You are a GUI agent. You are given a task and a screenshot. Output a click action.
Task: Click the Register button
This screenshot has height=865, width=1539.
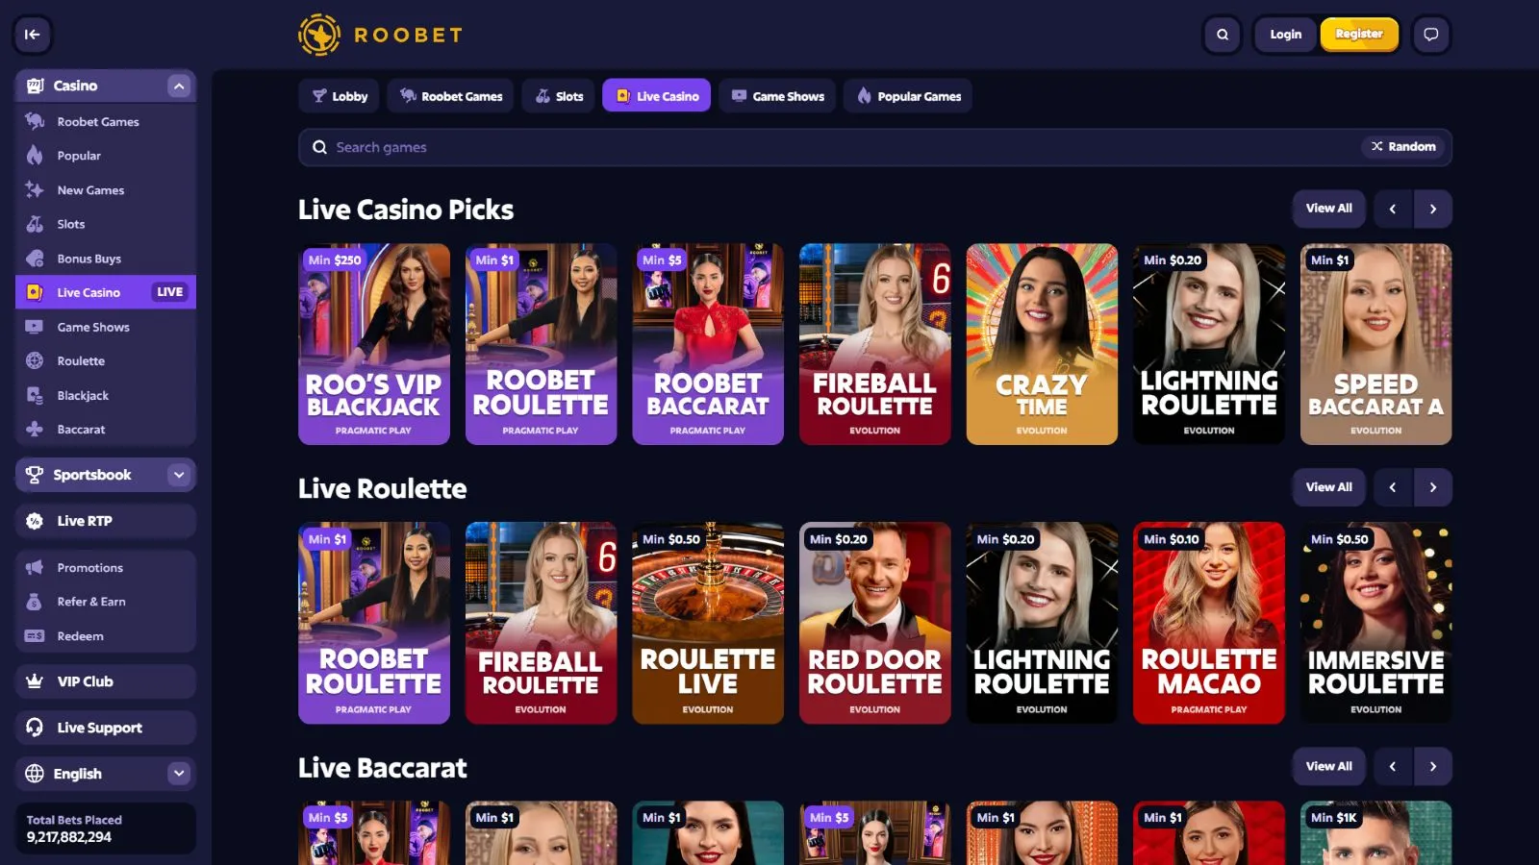coord(1358,35)
